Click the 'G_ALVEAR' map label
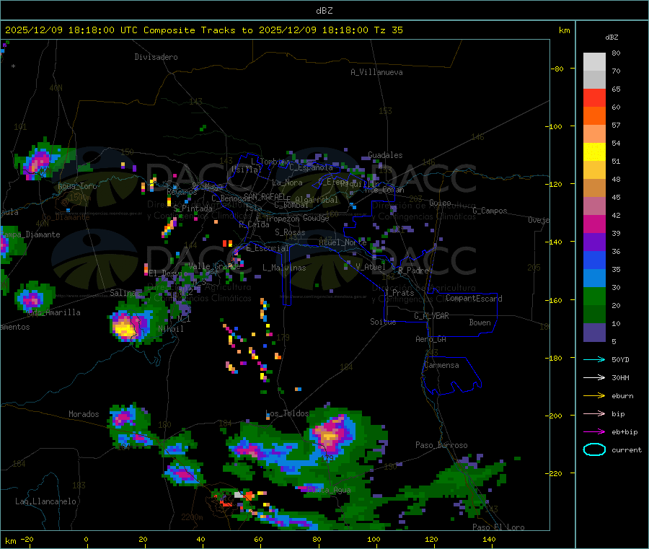649x549 pixels. pyautogui.click(x=431, y=316)
